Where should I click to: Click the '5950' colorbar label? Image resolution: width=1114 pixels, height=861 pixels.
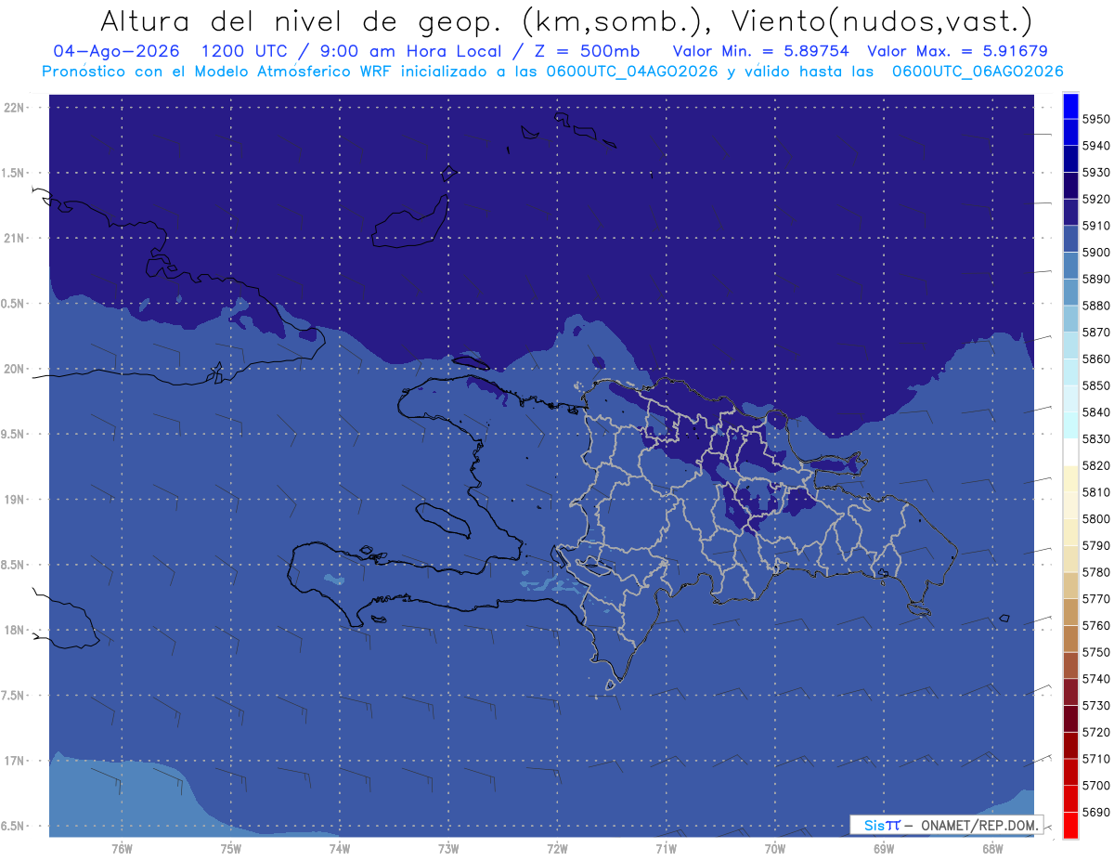pyautogui.click(x=1095, y=119)
